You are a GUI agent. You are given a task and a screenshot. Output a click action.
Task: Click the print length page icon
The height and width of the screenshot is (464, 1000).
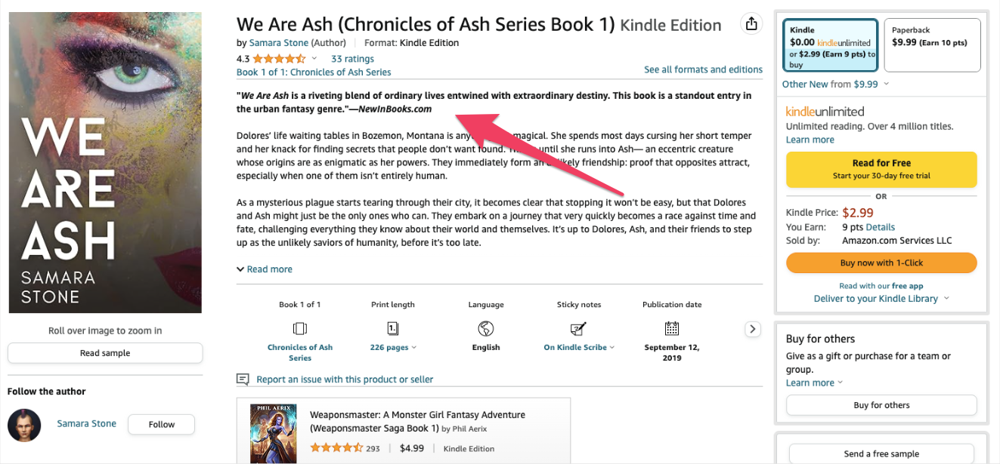pos(392,329)
